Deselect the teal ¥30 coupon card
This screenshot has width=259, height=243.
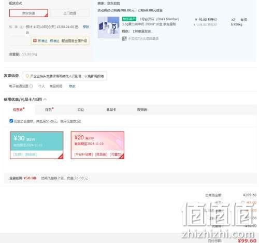point(37,145)
